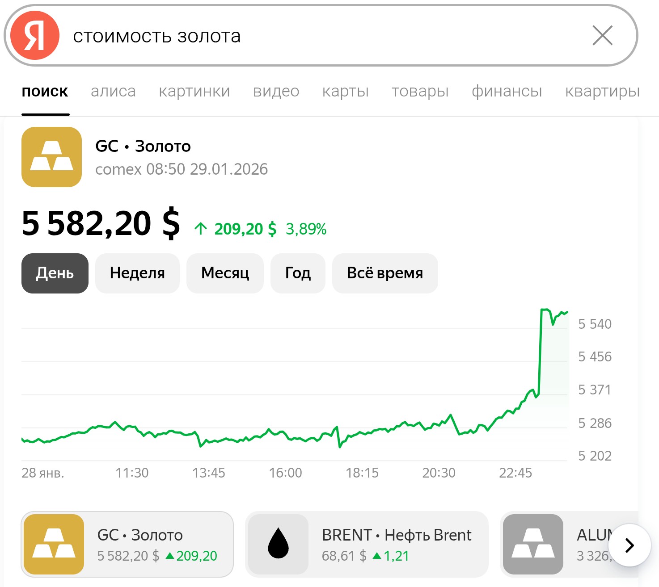Open the алиса tab
Image resolution: width=659 pixels, height=587 pixels.
113,91
